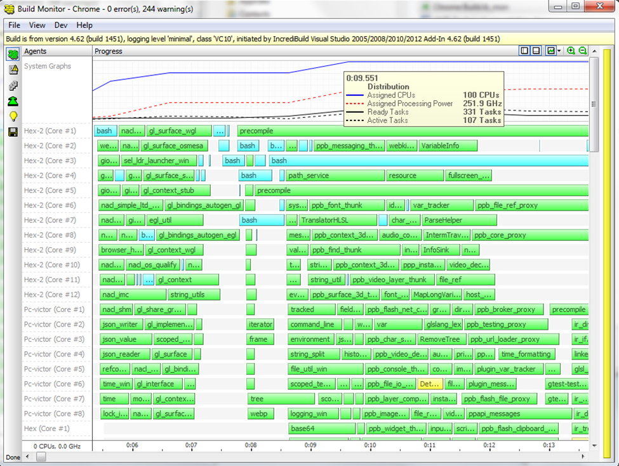
Task: Toggle the bottom panel layout button
Action: pyautogui.click(x=536, y=51)
